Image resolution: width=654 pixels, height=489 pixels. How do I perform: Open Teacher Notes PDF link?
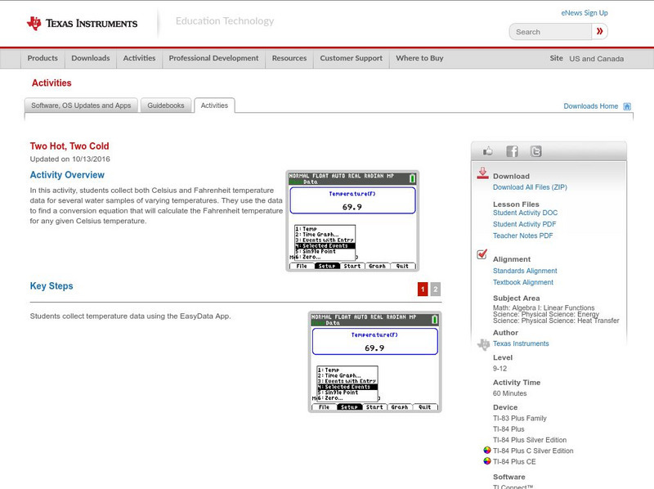point(522,236)
